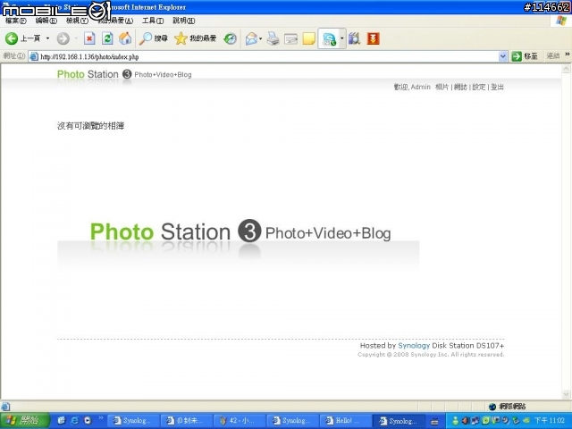Viewport: 572px width, 429px height.
Task: Click the scroll down arrow of the page scrollbar
Action: coord(566,394)
